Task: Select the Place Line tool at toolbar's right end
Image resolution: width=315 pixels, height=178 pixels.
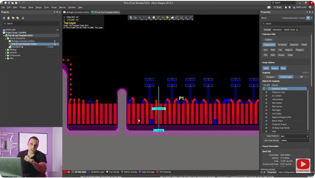Action: click(191, 18)
